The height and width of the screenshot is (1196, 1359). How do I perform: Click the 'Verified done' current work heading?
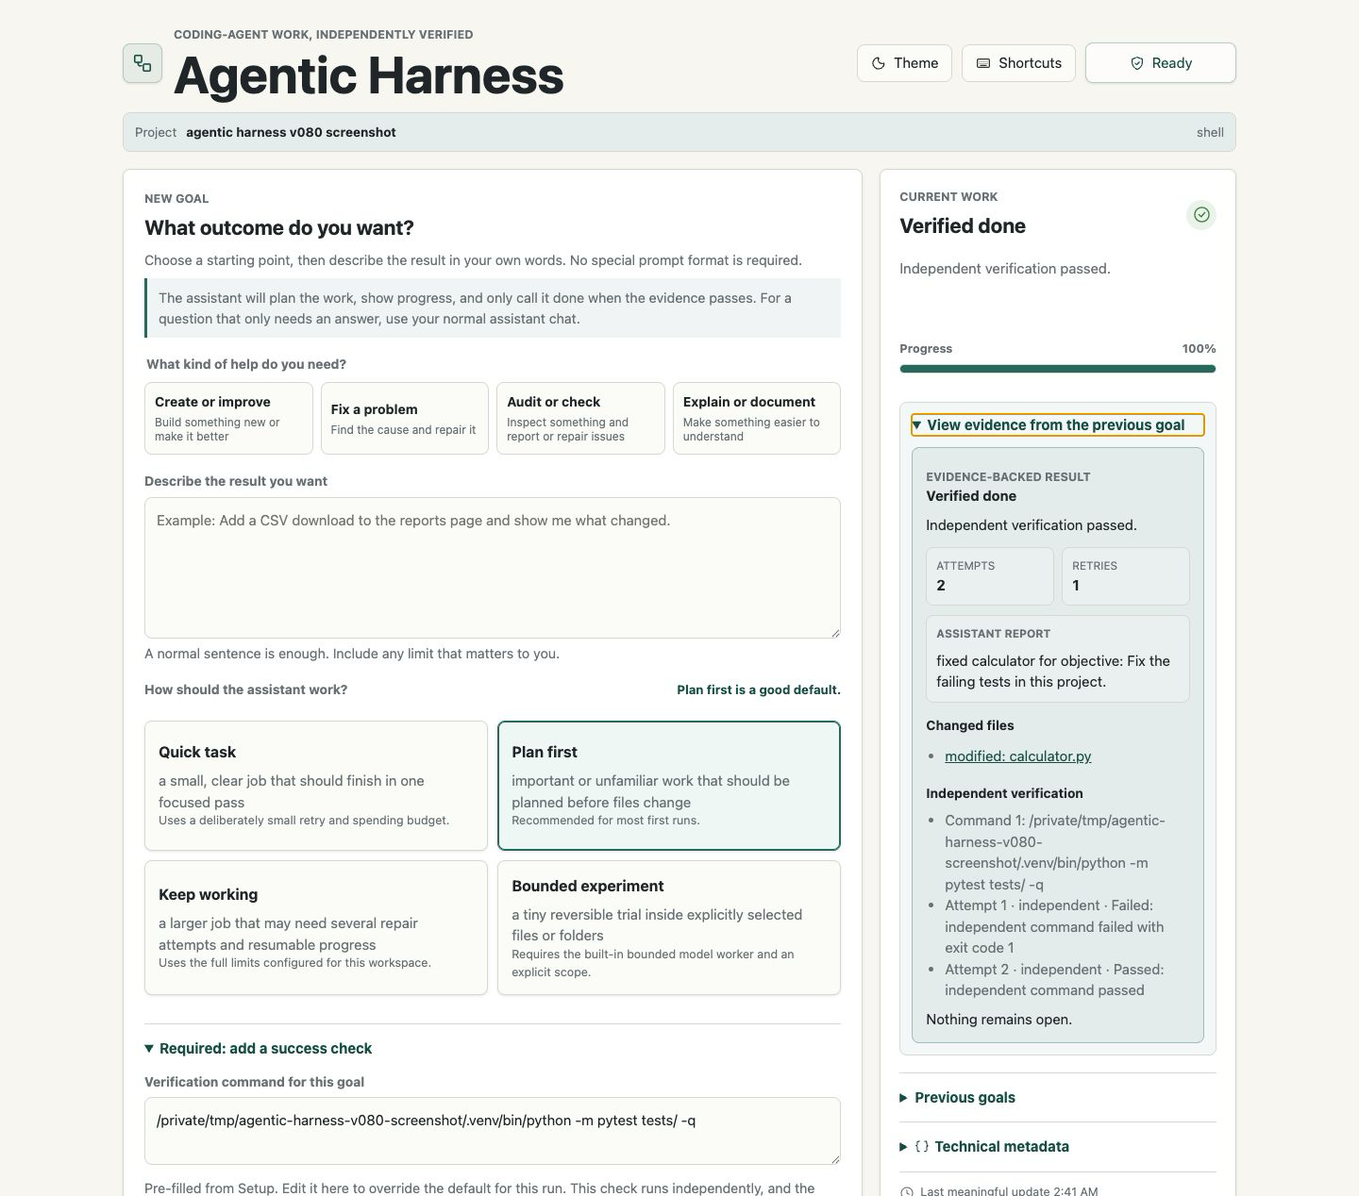point(963,226)
